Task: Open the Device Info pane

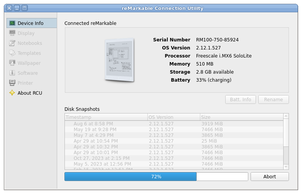Action: (32, 23)
